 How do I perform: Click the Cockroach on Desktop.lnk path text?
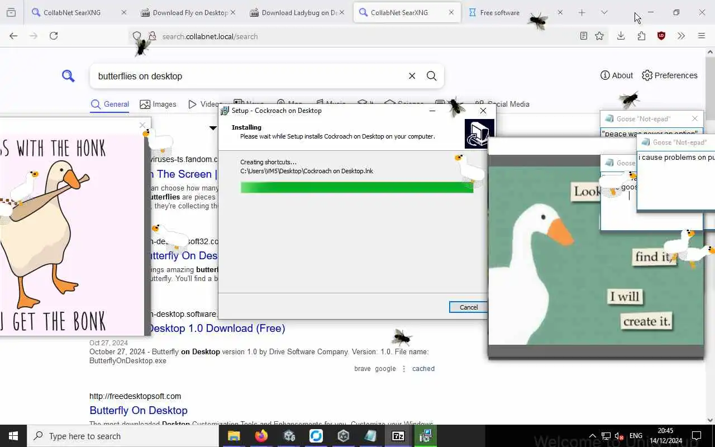307,171
